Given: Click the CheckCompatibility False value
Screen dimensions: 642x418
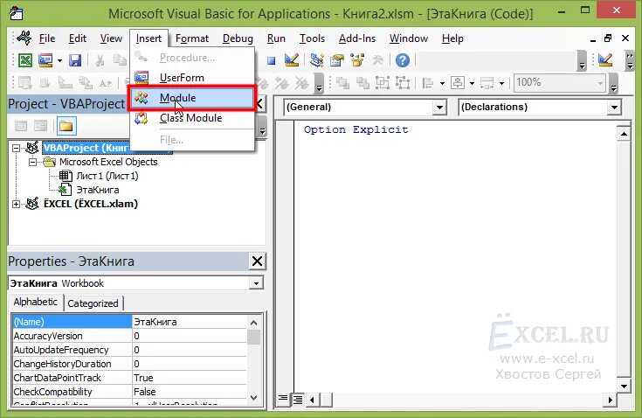Looking at the screenshot, I should pos(190,392).
